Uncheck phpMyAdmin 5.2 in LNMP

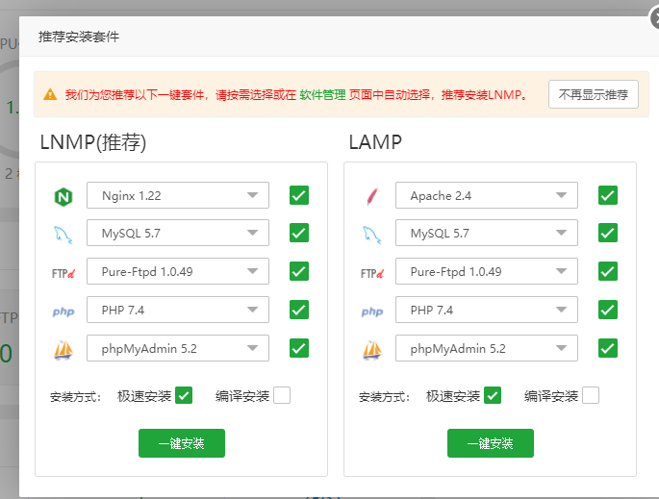coord(299,348)
